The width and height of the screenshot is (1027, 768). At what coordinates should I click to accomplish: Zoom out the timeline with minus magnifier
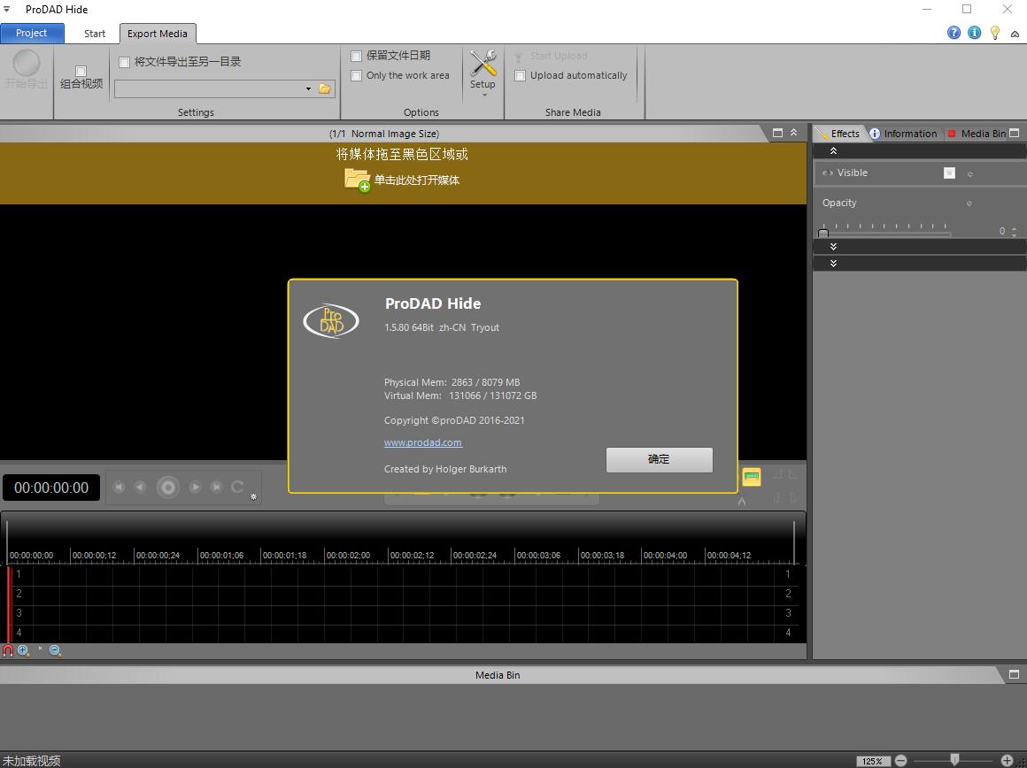click(x=55, y=650)
